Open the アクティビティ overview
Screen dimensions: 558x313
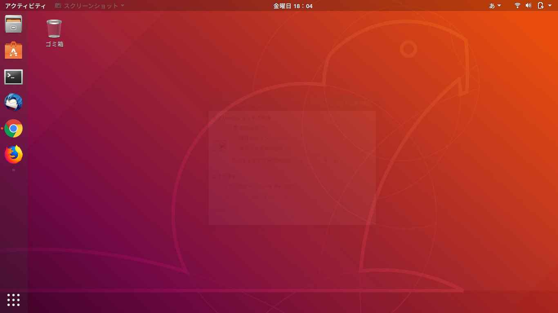[25, 6]
